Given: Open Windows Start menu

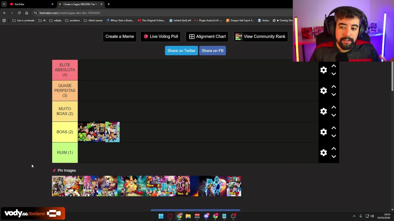Looking at the screenshot, I should click(x=161, y=216).
